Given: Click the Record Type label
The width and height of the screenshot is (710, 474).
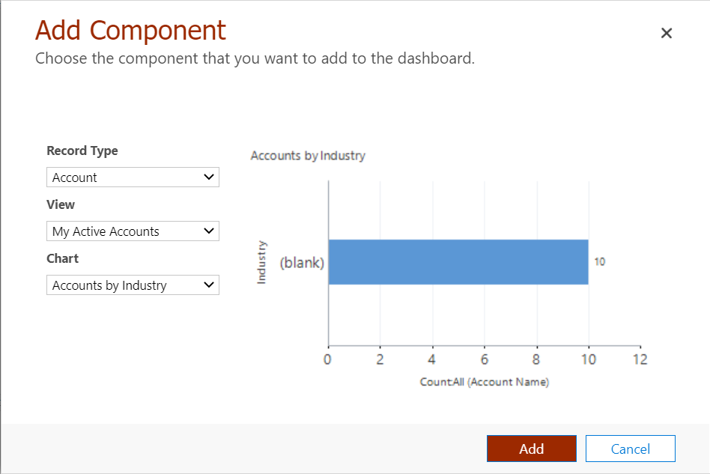Looking at the screenshot, I should (x=82, y=151).
